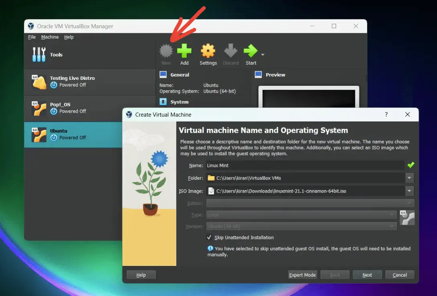Screen dimensions: 437x296
Task: Click the Preview section icon
Action: (258, 75)
